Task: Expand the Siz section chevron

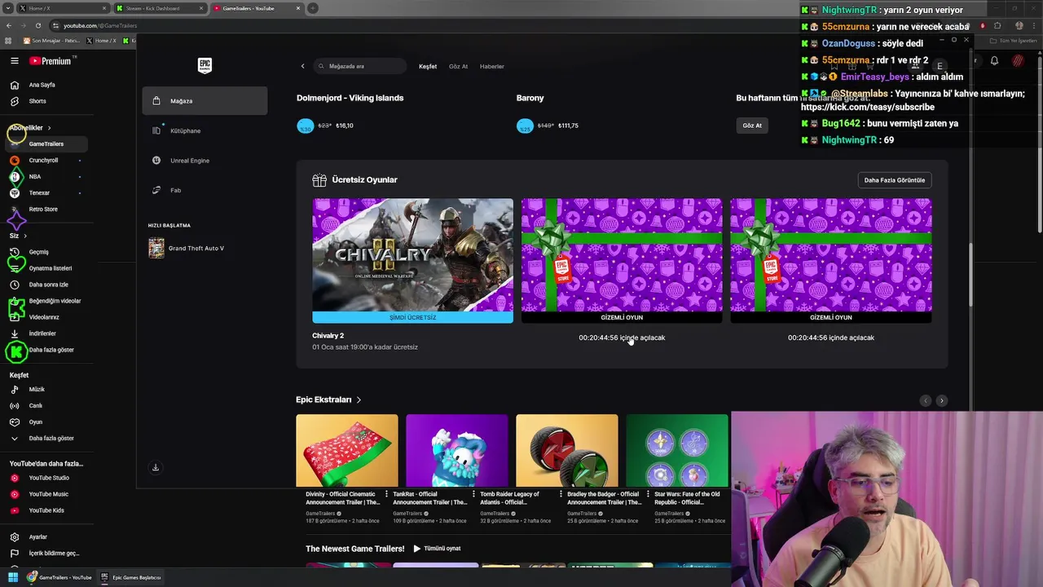Action: [25, 236]
